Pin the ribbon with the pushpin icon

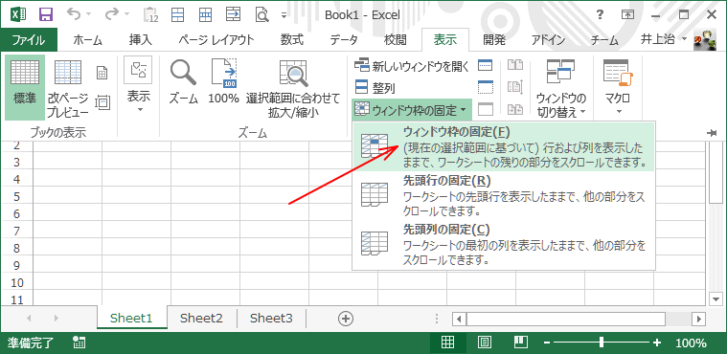pos(713,133)
